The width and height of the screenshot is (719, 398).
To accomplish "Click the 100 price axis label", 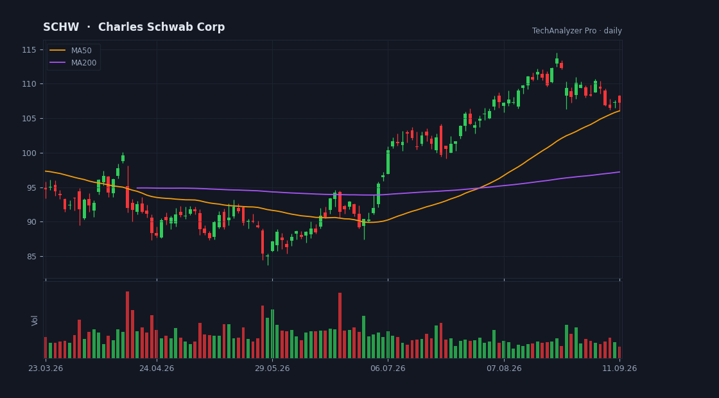I will click(29, 153).
